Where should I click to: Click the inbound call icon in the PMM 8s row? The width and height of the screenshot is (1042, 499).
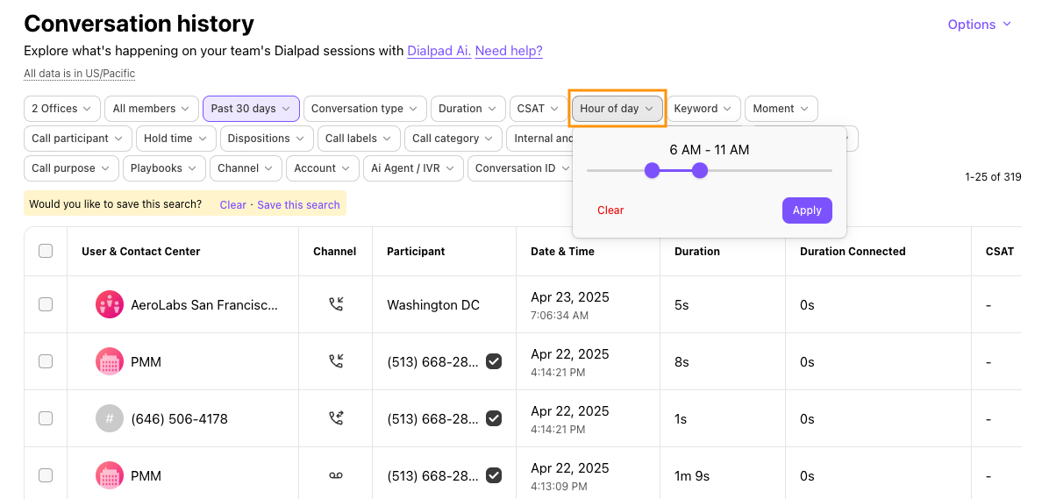tap(336, 361)
